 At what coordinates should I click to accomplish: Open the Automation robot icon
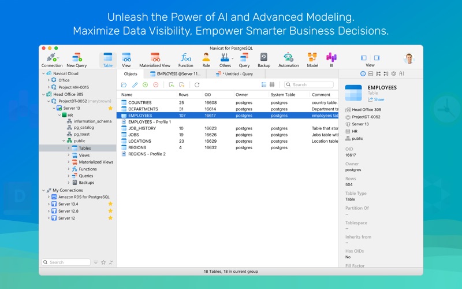[288, 60]
